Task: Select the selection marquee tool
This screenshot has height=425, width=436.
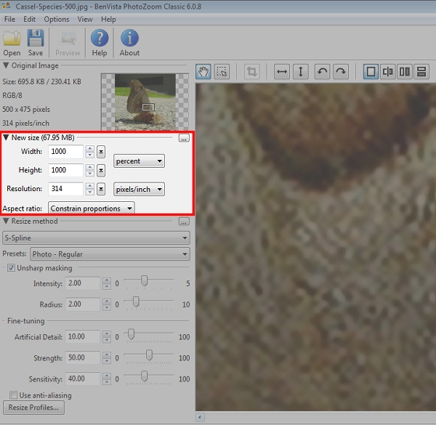Action: click(x=222, y=72)
